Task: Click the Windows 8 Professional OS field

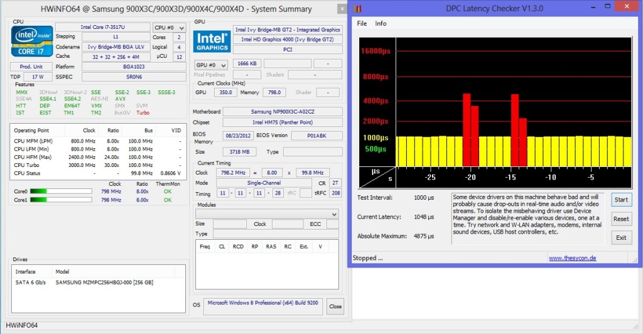Action: [262, 306]
